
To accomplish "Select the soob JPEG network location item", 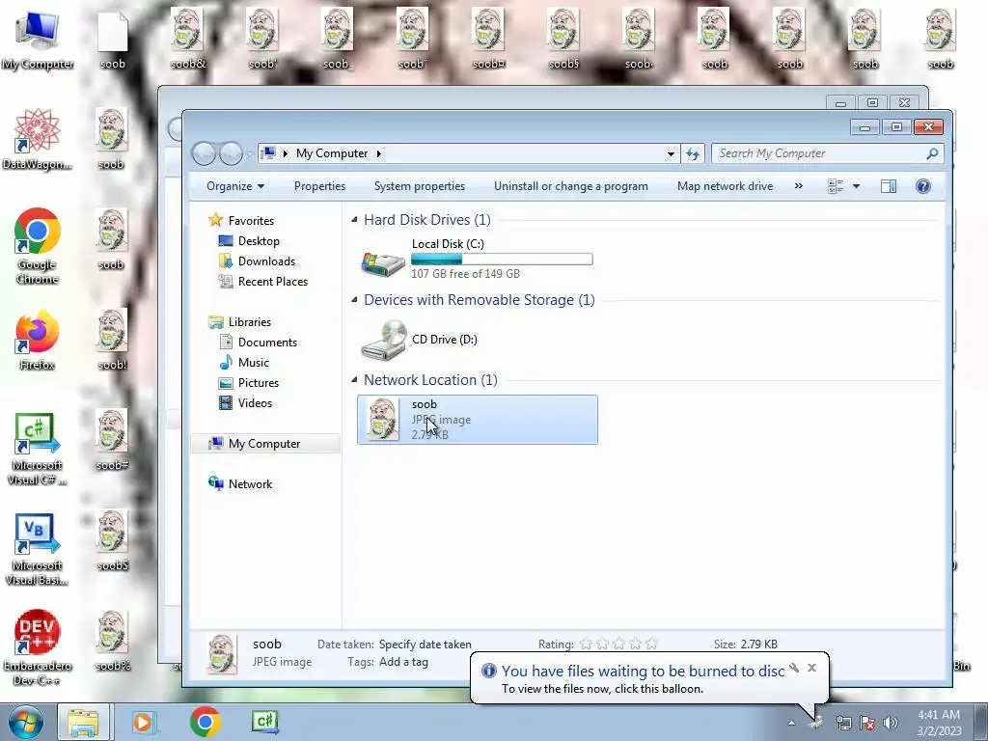I will (x=477, y=420).
